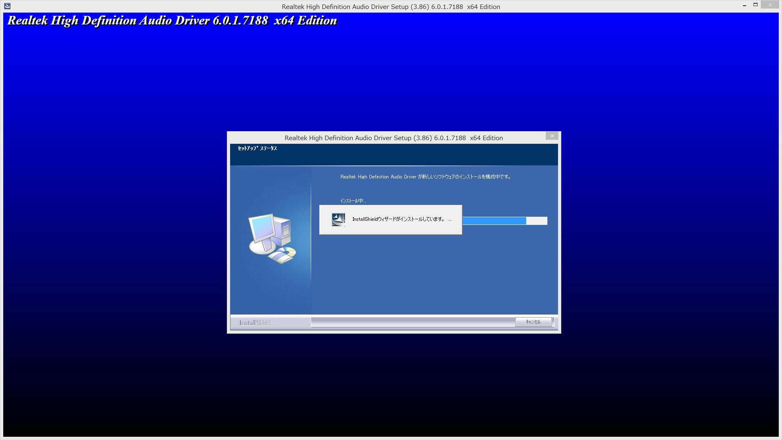The image size is (782, 440).
Task: Click the outer window title text
Action: (391, 7)
